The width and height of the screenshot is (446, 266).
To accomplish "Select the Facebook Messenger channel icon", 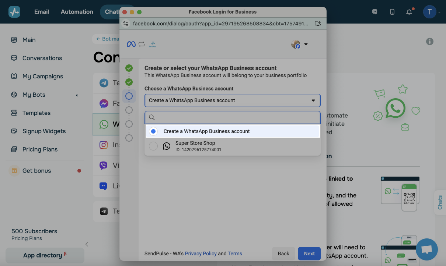I will click(104, 103).
